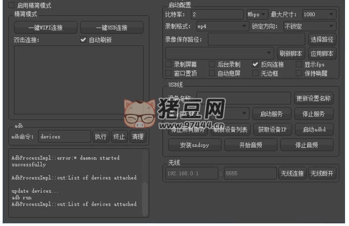Open the device serial number dropdown
The image size is (349, 226).
[x=229, y=114]
